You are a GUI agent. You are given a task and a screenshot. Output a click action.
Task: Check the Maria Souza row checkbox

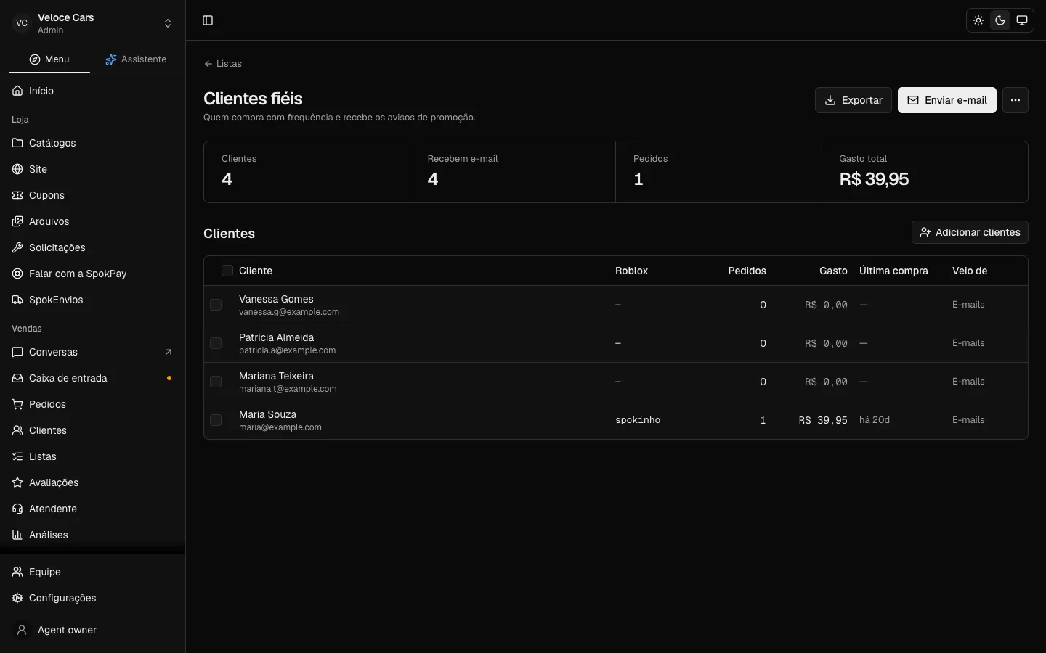pyautogui.click(x=216, y=420)
